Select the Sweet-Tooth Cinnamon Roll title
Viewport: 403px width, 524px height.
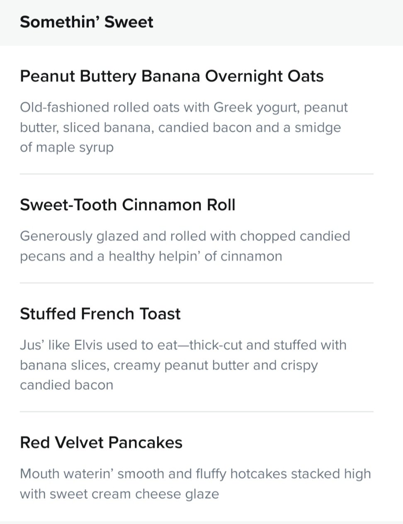(x=128, y=205)
